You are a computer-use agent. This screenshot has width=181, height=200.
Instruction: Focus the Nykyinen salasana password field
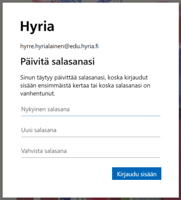click(x=90, y=110)
